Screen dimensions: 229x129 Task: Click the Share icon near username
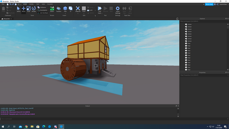(217, 4)
